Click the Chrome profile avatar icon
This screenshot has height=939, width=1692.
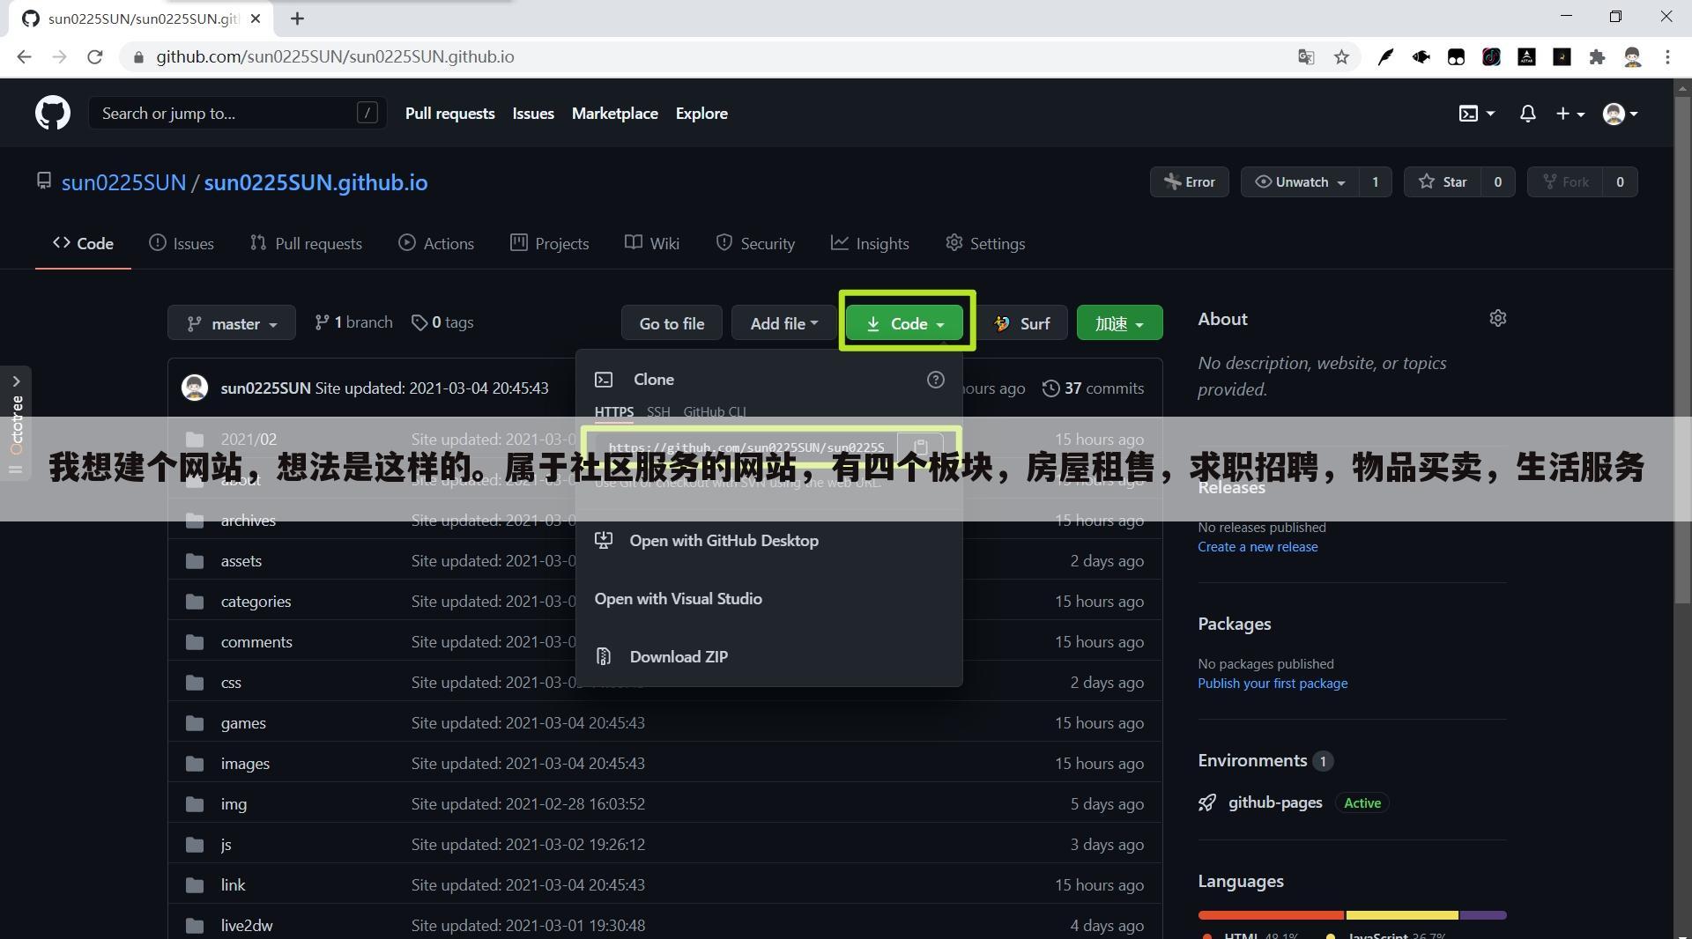1632,57
